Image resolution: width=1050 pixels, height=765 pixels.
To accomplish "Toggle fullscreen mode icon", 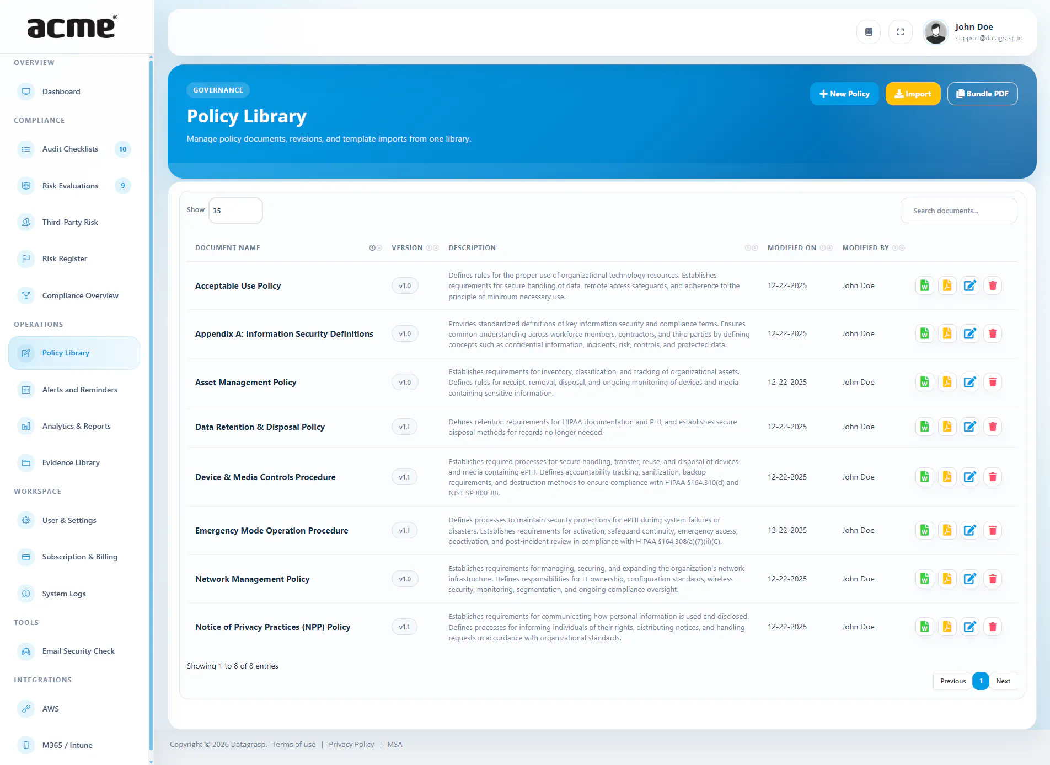I will [x=900, y=32].
